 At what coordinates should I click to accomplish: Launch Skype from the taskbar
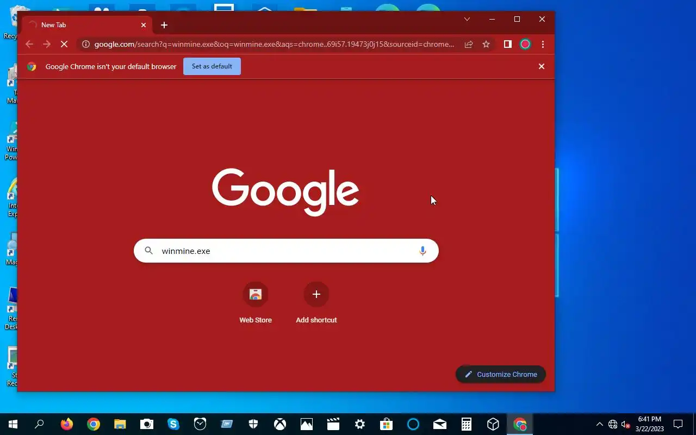[173, 424]
